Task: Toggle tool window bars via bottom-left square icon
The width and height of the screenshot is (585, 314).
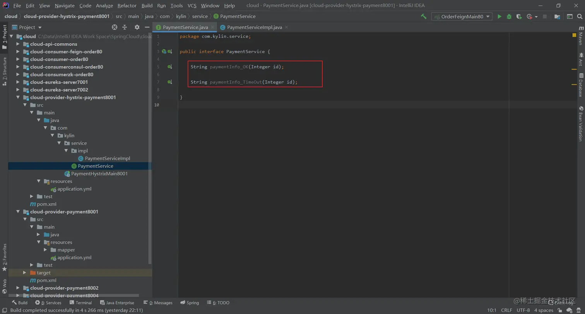Action: [x=4, y=310]
